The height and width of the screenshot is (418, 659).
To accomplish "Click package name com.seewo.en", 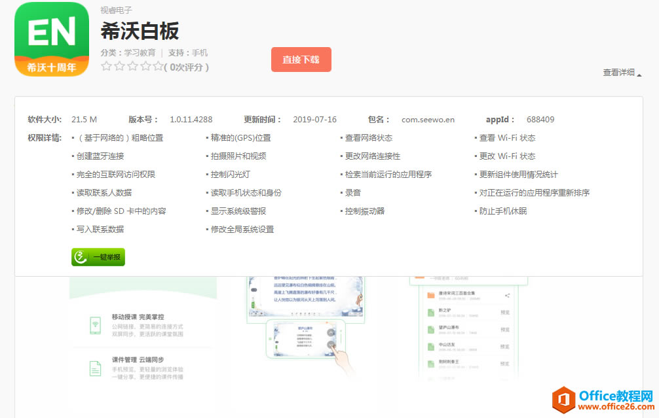I will pos(428,120).
